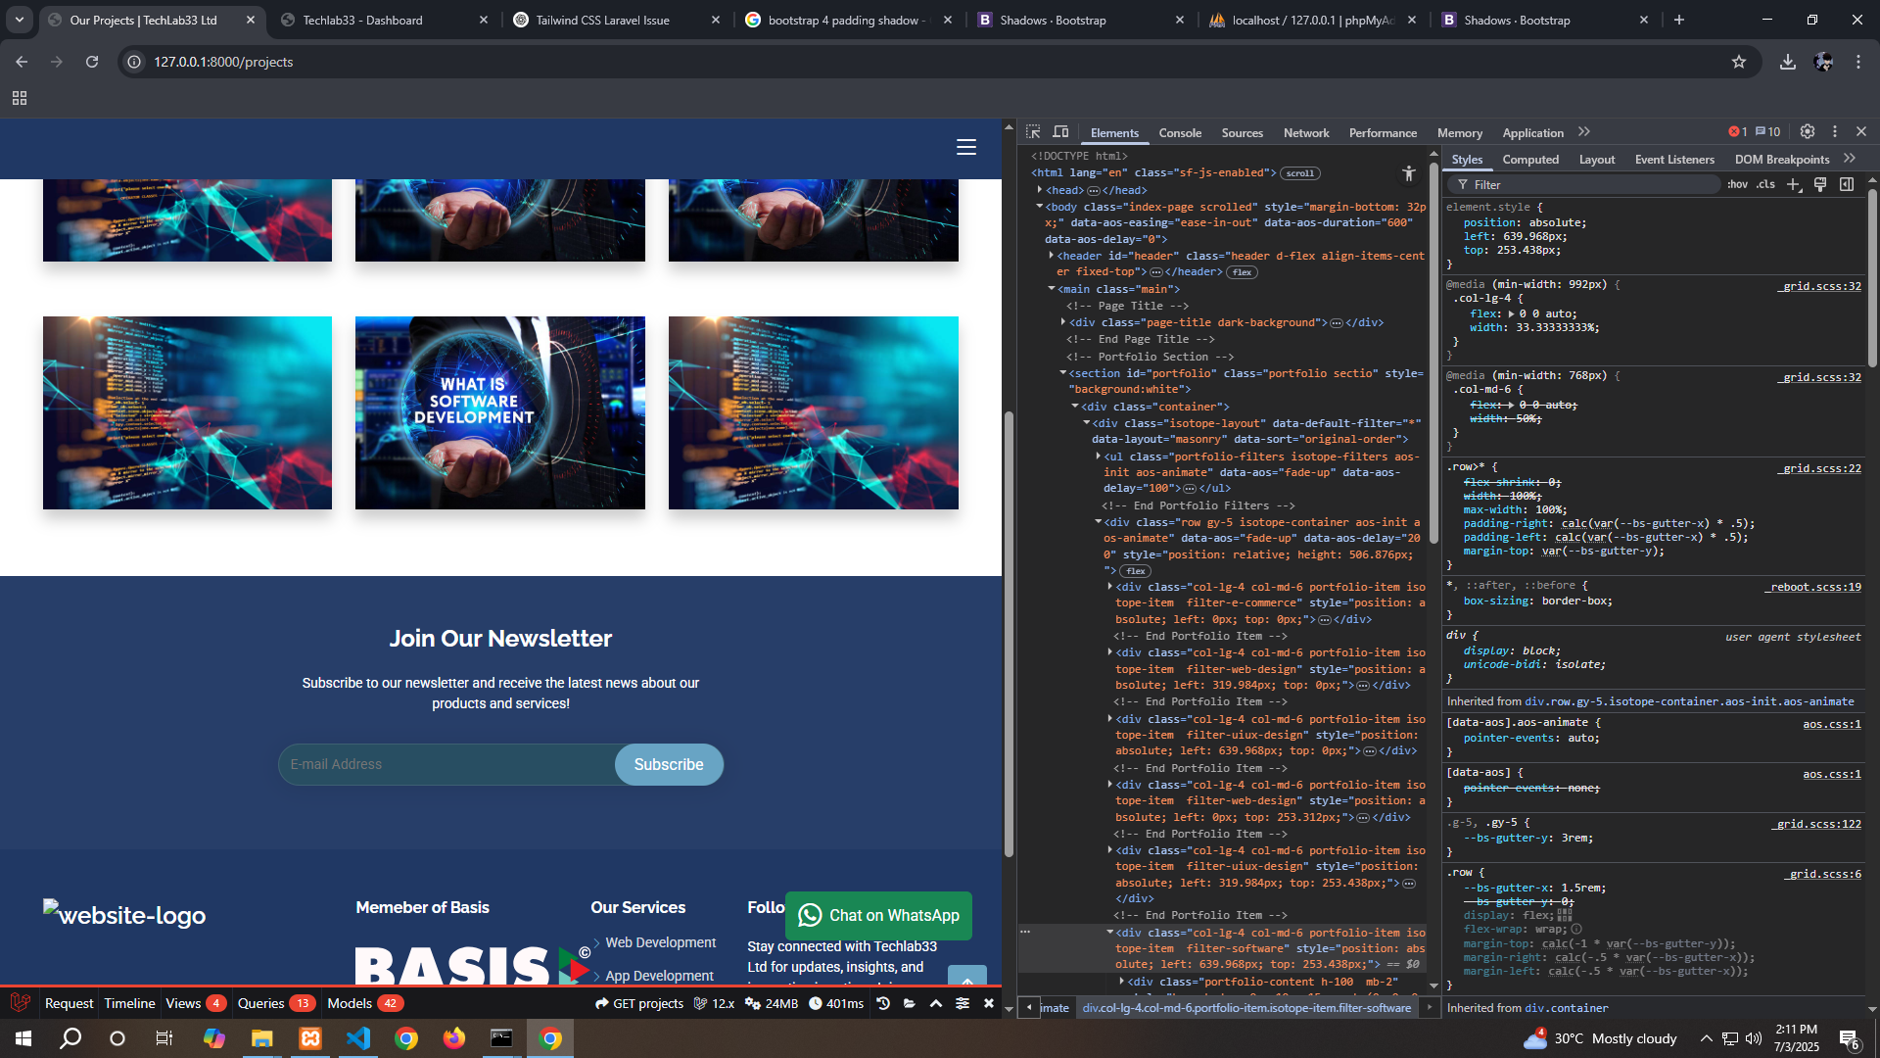The width and height of the screenshot is (1880, 1058).
Task: Toggle the .cls element classes panel
Action: pyautogui.click(x=1765, y=184)
